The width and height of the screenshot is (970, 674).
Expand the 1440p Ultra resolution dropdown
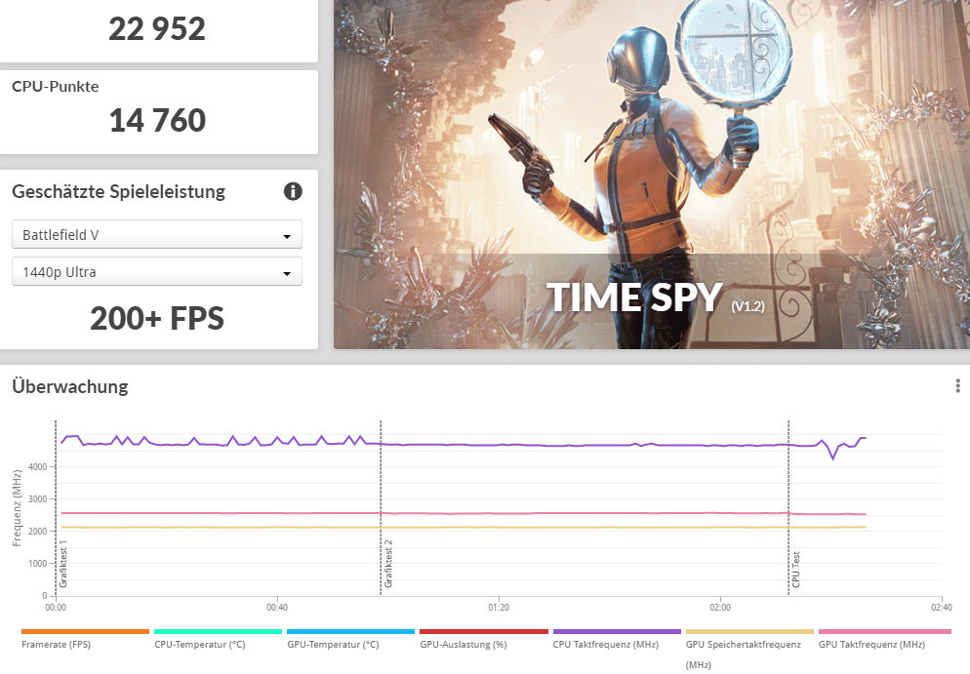[157, 272]
